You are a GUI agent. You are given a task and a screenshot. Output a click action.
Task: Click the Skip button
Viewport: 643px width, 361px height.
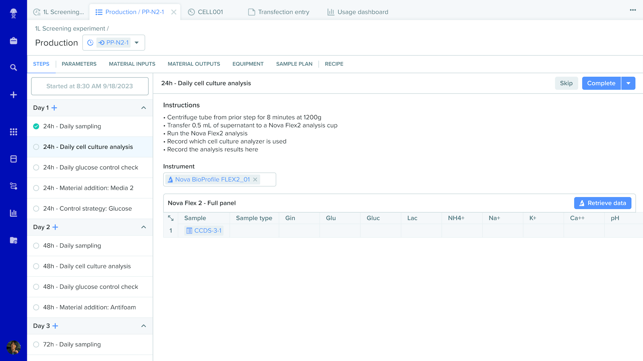tap(566, 83)
